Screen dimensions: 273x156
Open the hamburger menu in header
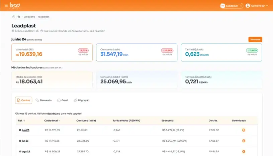(x=6, y=6)
